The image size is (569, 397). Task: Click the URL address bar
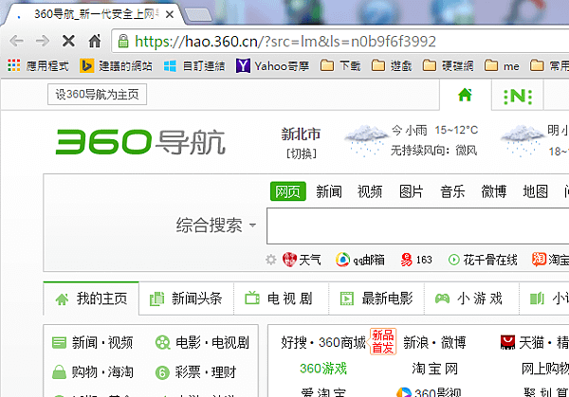341,42
